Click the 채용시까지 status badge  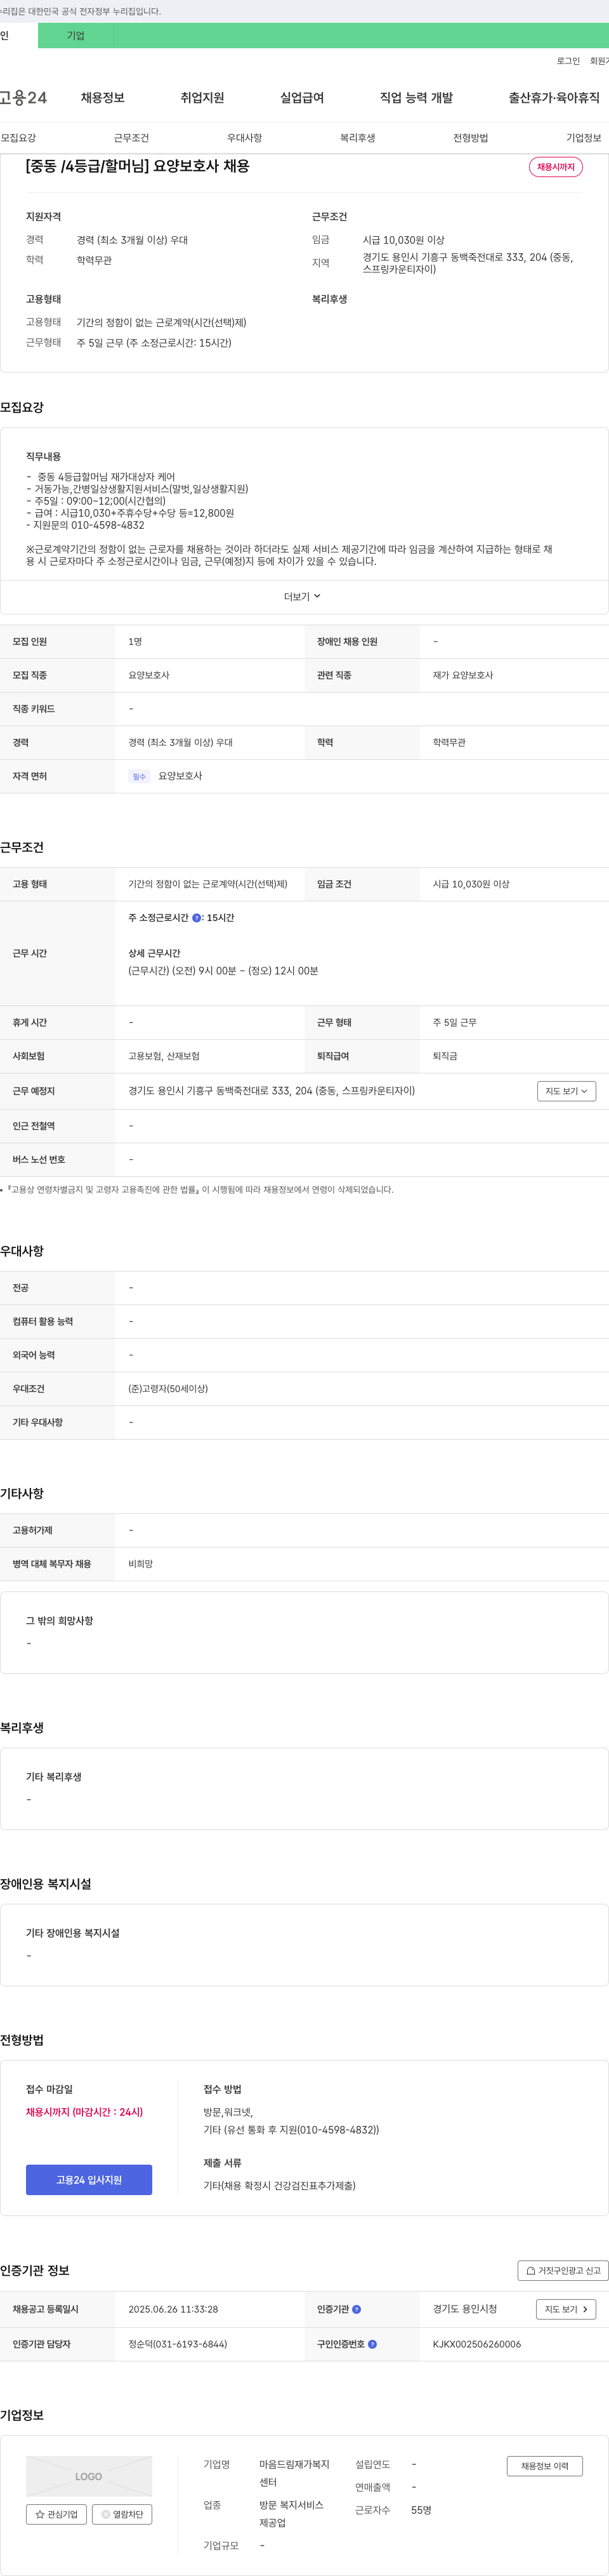pyautogui.click(x=556, y=167)
